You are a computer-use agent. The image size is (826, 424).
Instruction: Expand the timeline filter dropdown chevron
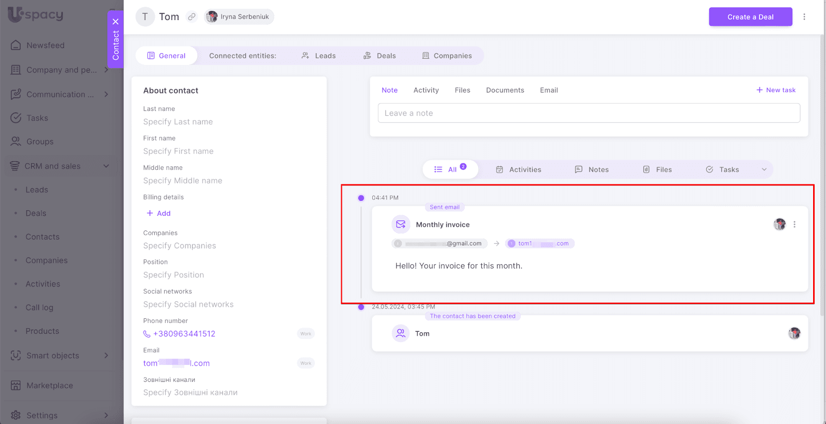coord(764,169)
